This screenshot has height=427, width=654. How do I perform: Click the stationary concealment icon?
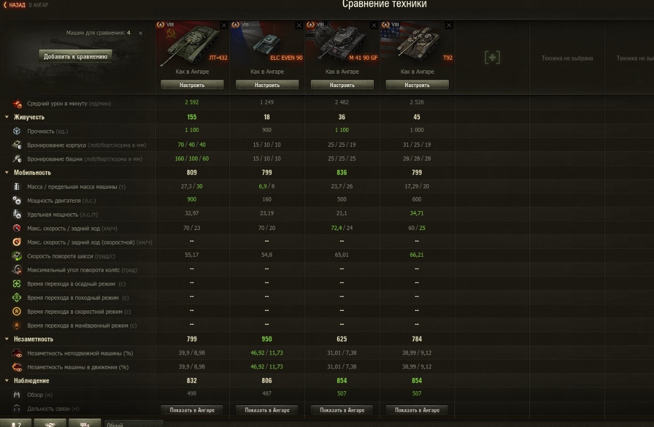coord(17,353)
